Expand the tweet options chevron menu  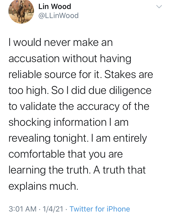(159, 6)
